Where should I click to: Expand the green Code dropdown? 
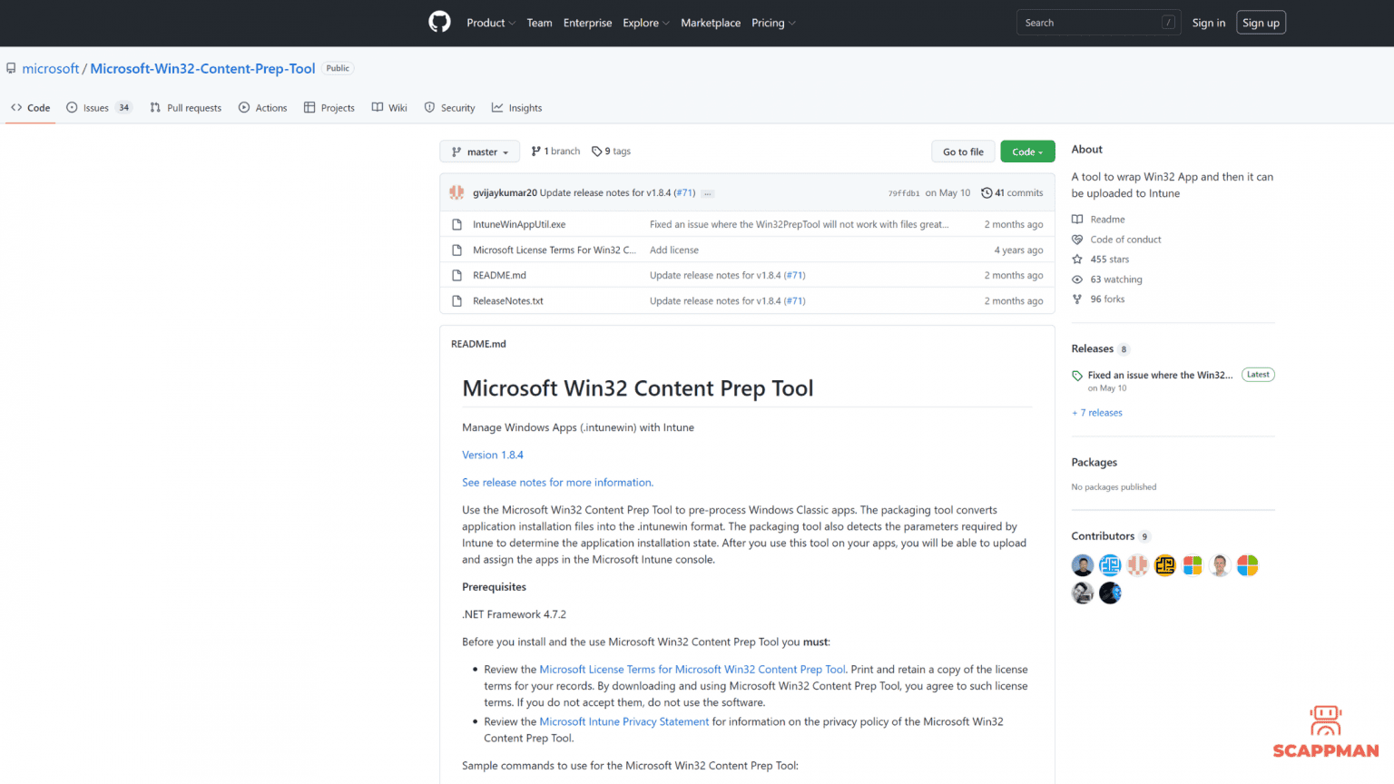(x=1027, y=151)
